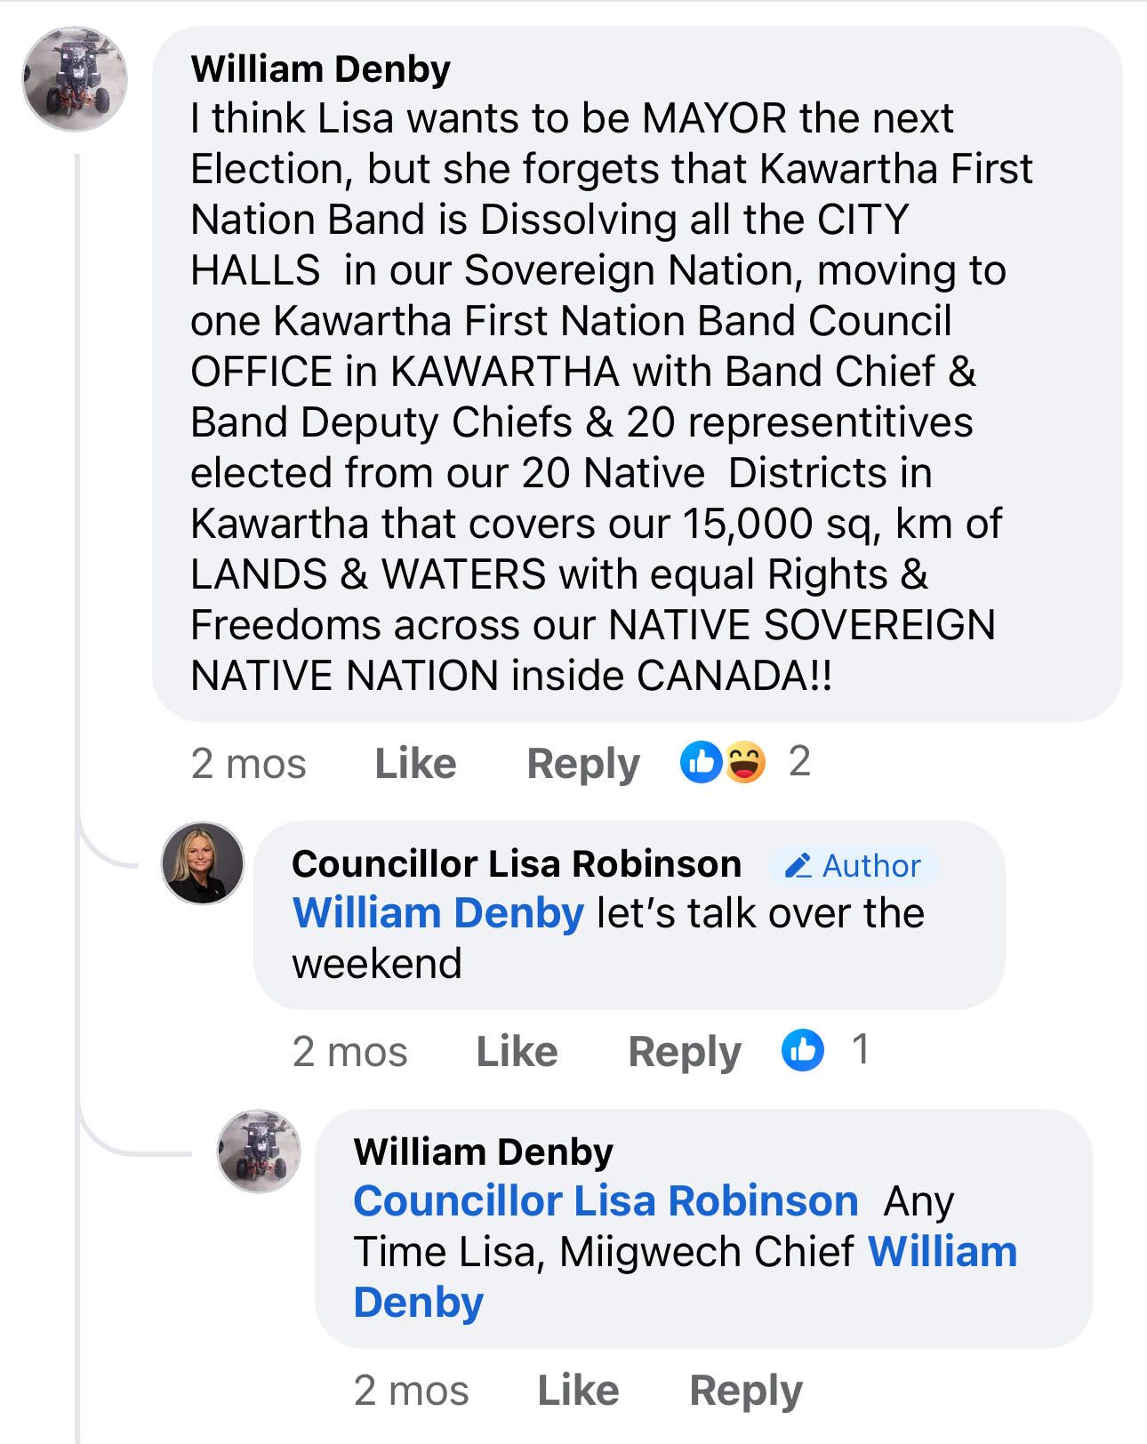Screen dimensions: 1147x1444
Task: Click William Denby mention in Lisa's reply
Action: pos(438,913)
